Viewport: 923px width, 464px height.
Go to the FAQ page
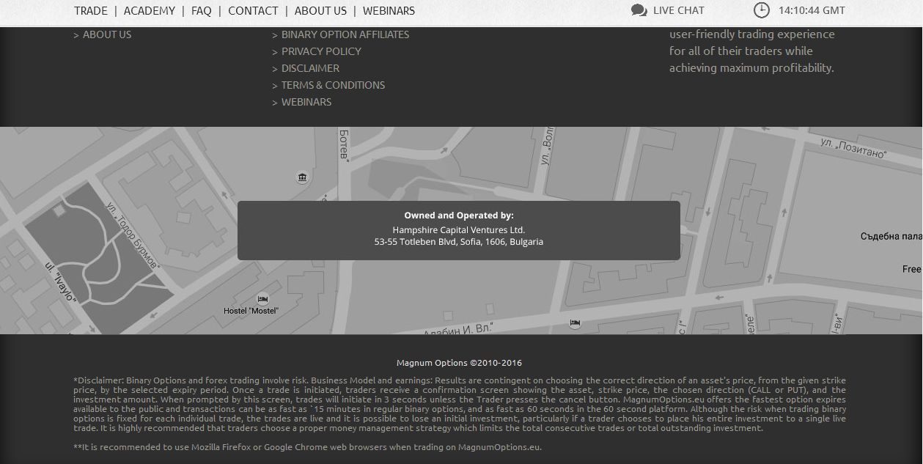(x=202, y=11)
